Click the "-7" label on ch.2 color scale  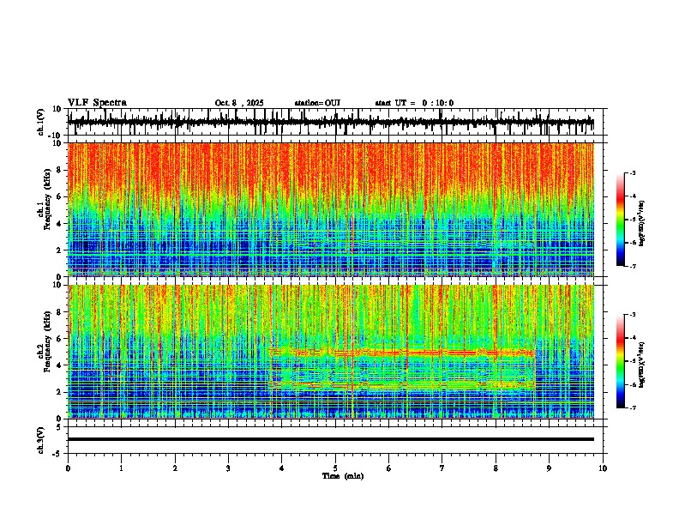coord(633,408)
